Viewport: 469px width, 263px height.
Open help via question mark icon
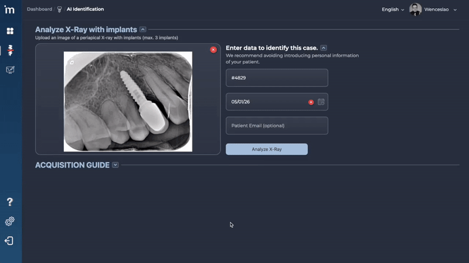(10, 202)
